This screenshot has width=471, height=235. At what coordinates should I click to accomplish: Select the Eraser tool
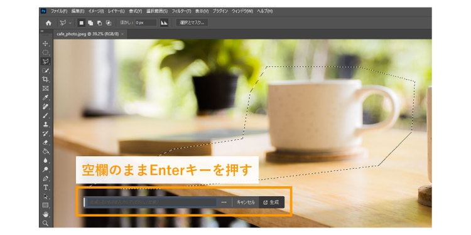[45, 142]
